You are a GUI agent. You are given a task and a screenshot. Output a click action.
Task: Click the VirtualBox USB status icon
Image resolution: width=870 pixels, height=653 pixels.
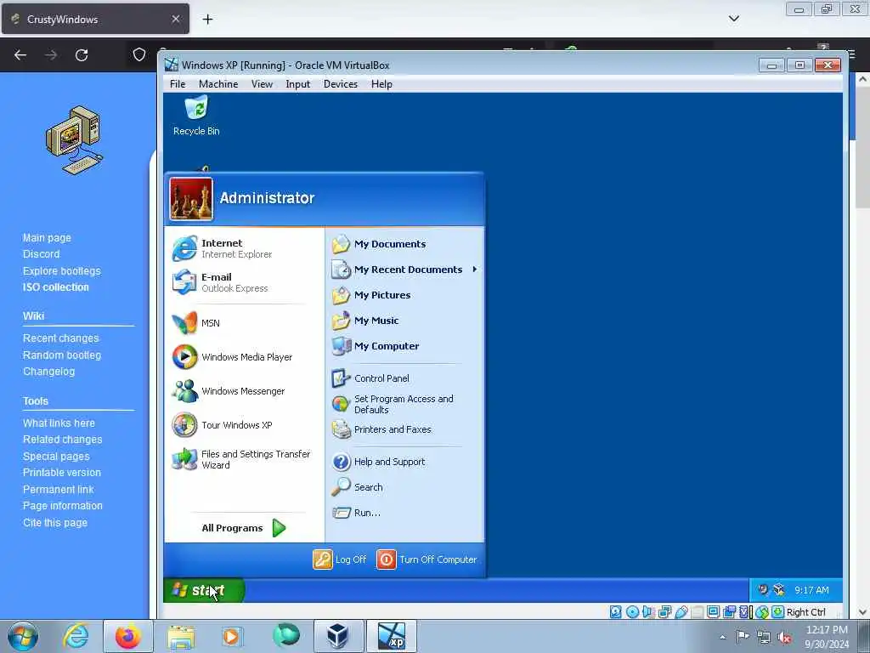[681, 612]
